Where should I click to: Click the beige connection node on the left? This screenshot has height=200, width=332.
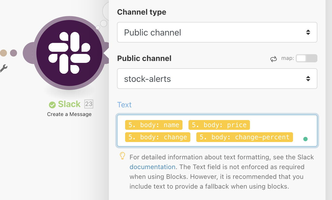(4, 53)
